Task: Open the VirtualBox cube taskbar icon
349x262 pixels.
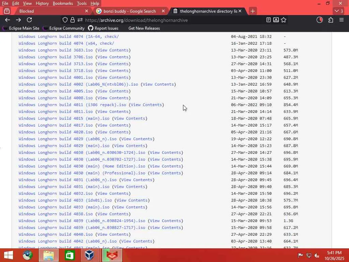Action: [90, 255]
